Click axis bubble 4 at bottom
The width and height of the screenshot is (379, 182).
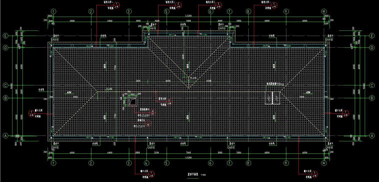pos(147,163)
